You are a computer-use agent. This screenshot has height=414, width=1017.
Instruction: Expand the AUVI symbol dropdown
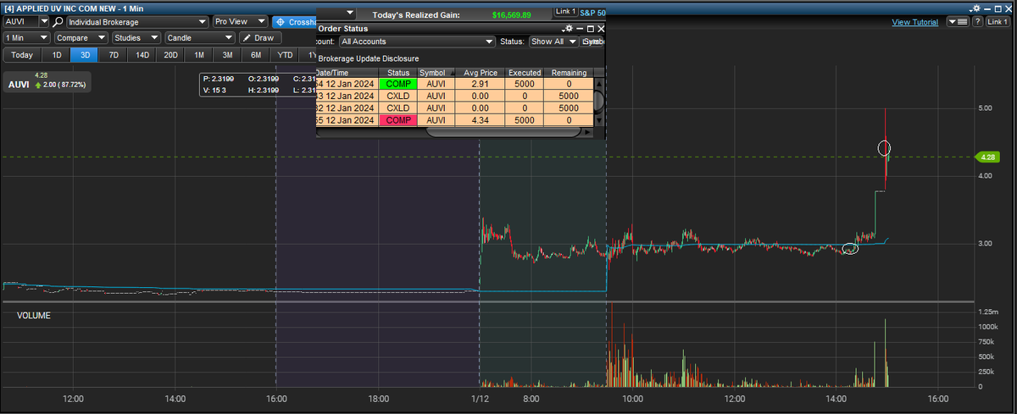click(x=43, y=21)
